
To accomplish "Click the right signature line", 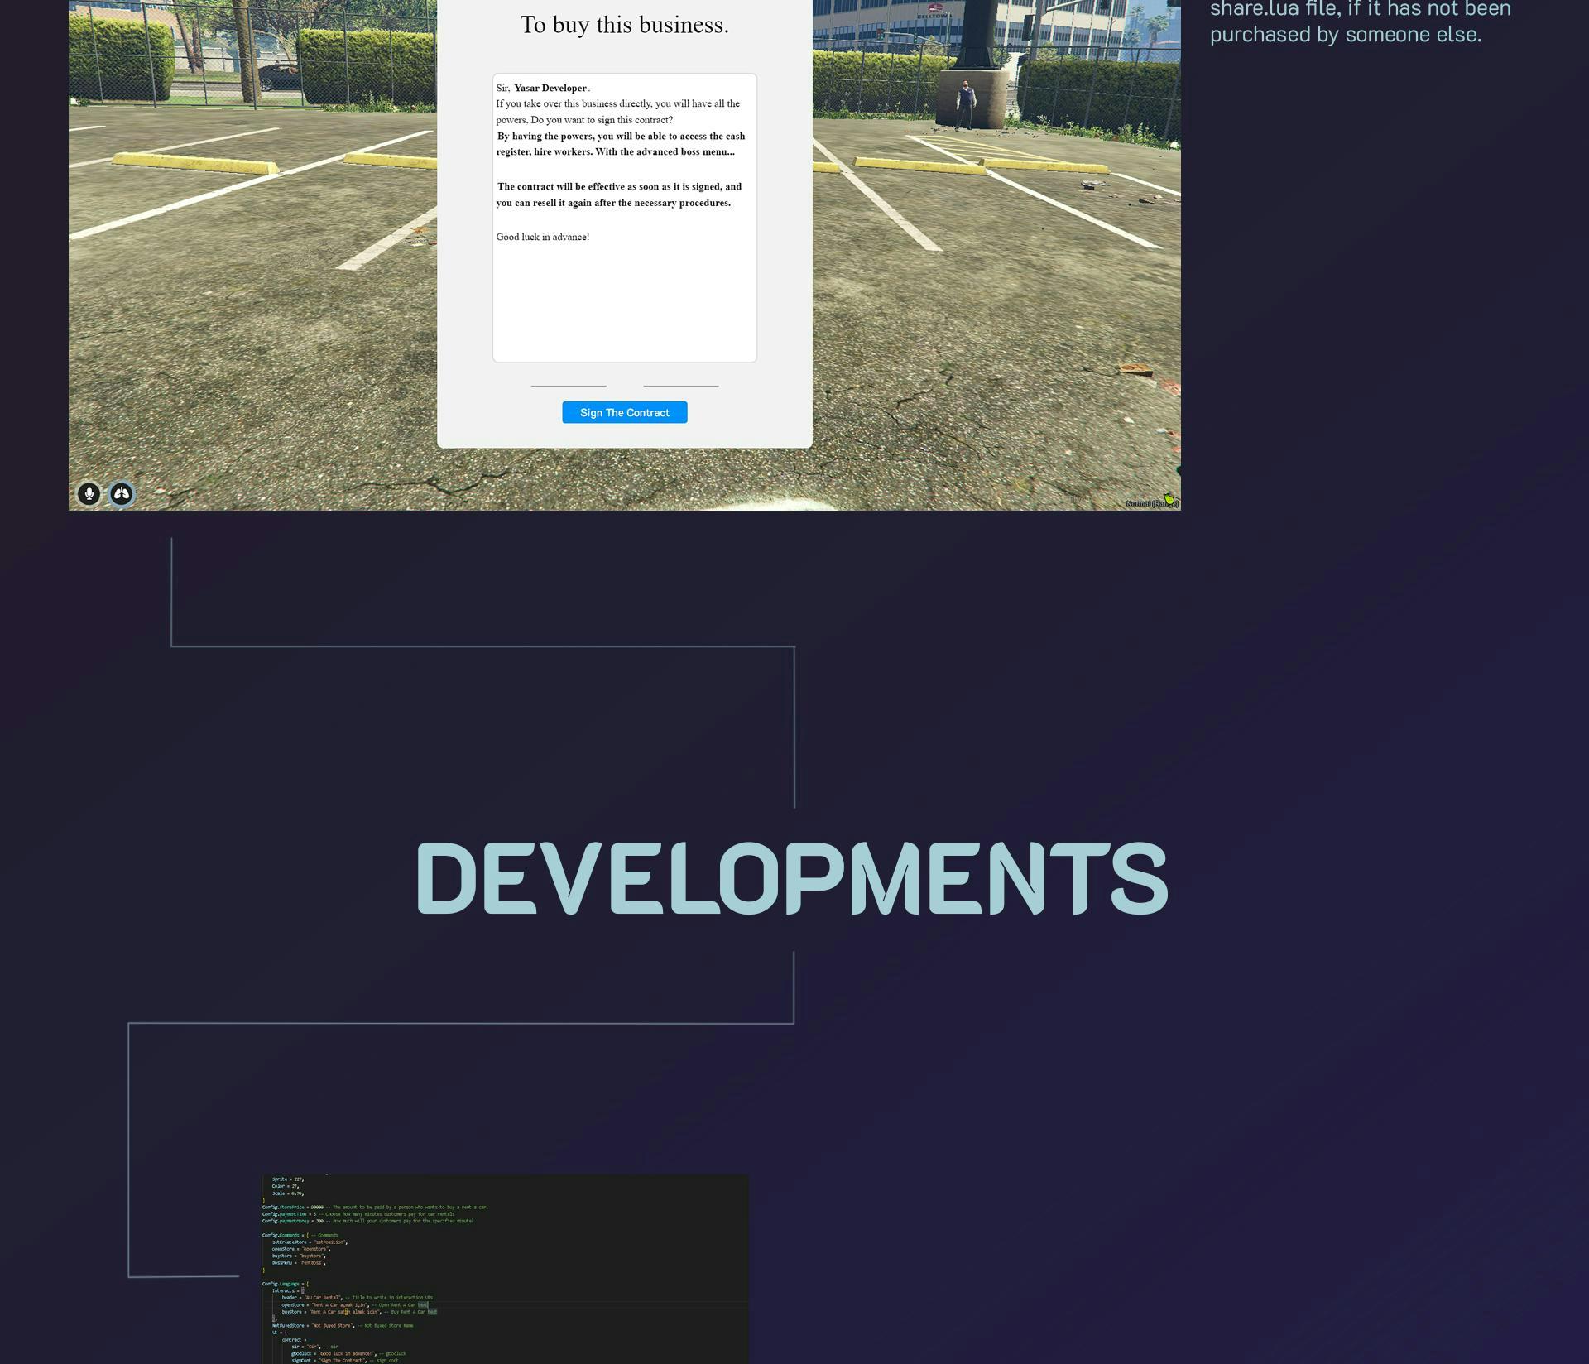I will coord(680,385).
